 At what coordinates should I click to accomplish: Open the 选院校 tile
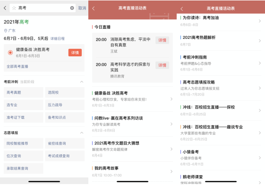tap(65, 92)
